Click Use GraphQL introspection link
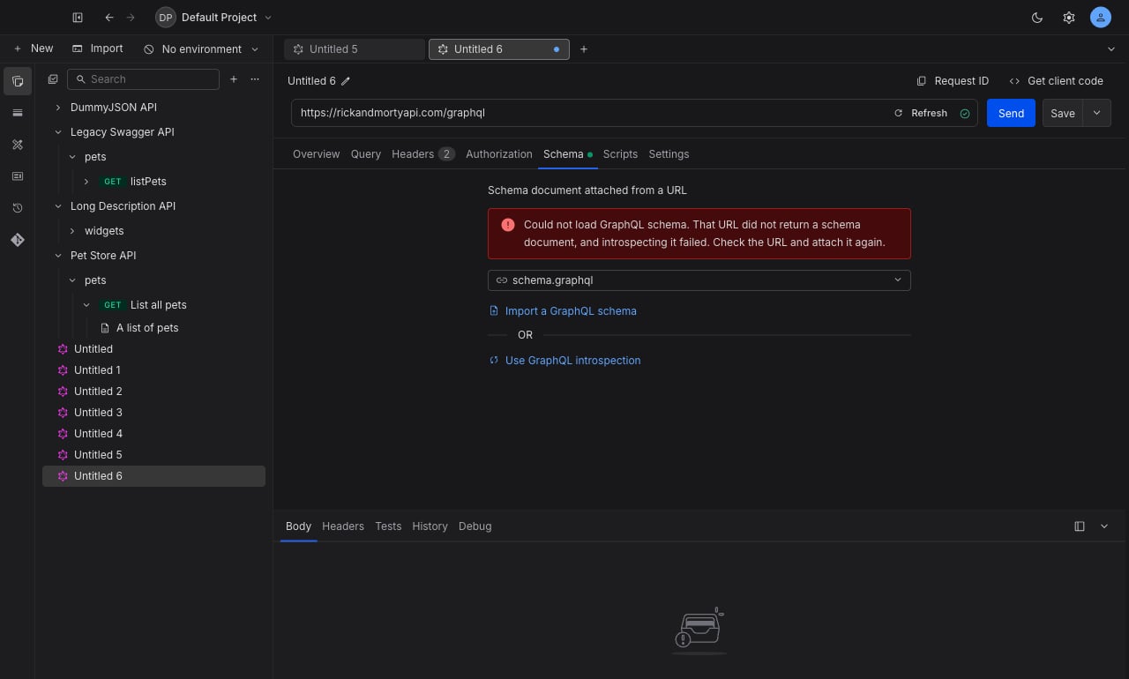 (x=564, y=361)
